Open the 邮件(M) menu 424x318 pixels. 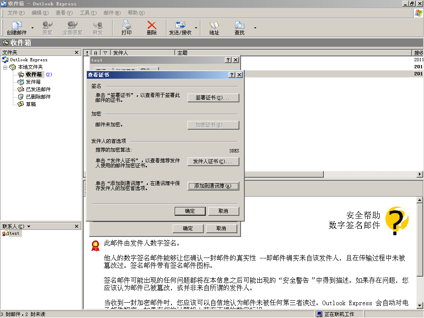click(112, 13)
